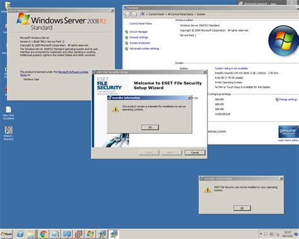Click the genuine Microsoft software badge

pos(288,132)
